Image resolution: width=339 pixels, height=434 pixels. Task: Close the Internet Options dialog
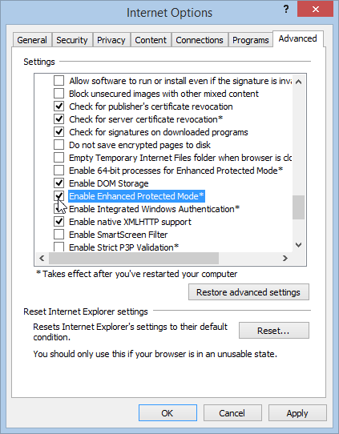pos(315,10)
